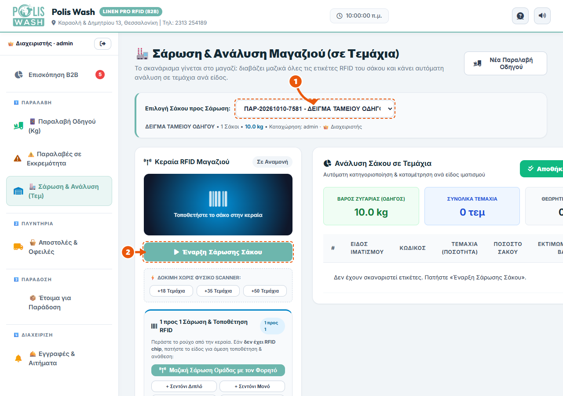
Task: Click the logout icon beside Διαχειριστής · admin
Action: pyautogui.click(x=103, y=44)
